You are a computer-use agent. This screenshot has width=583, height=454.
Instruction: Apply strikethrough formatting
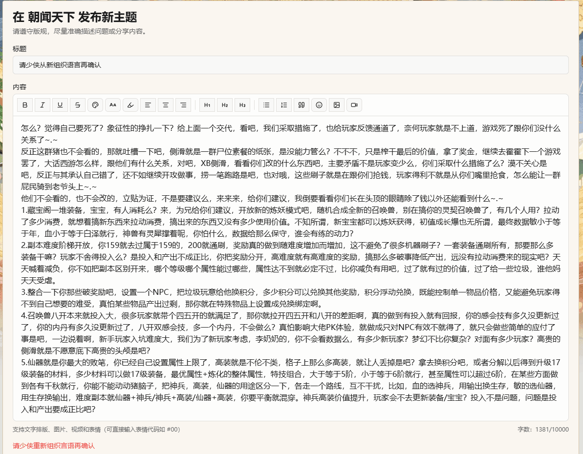[78, 105]
